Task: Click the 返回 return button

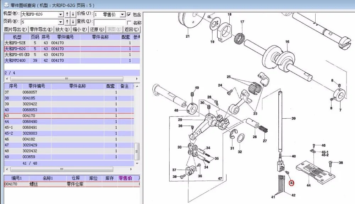Action: [x=131, y=29]
